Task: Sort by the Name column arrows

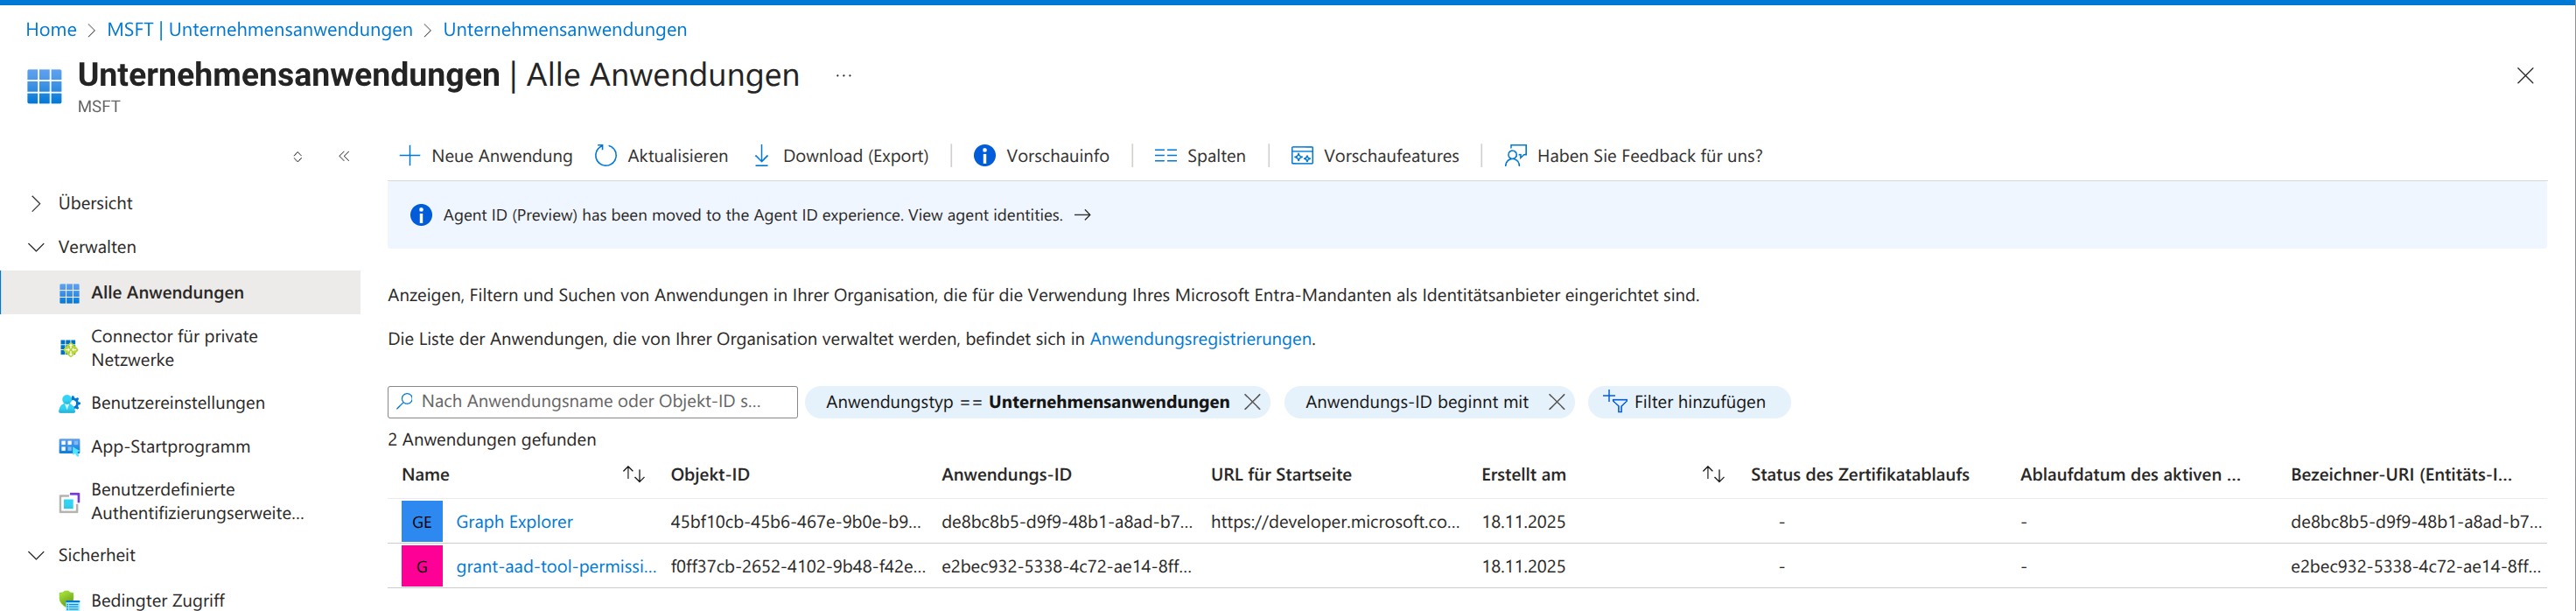Action: point(633,475)
